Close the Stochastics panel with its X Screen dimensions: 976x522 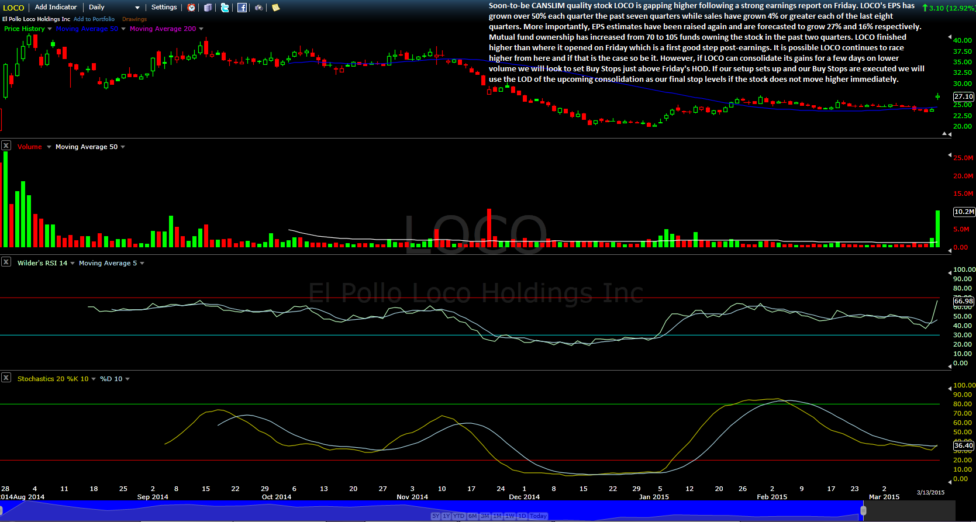coord(6,378)
